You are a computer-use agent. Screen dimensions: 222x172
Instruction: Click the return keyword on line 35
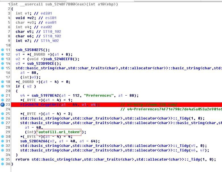(22, 159)
